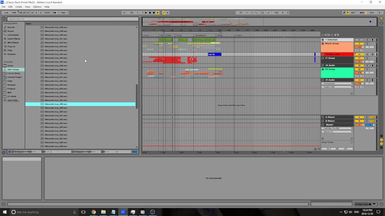The width and height of the screenshot is (385, 216).
Task: Select Plug-ins category in browser
Action: point(11,46)
